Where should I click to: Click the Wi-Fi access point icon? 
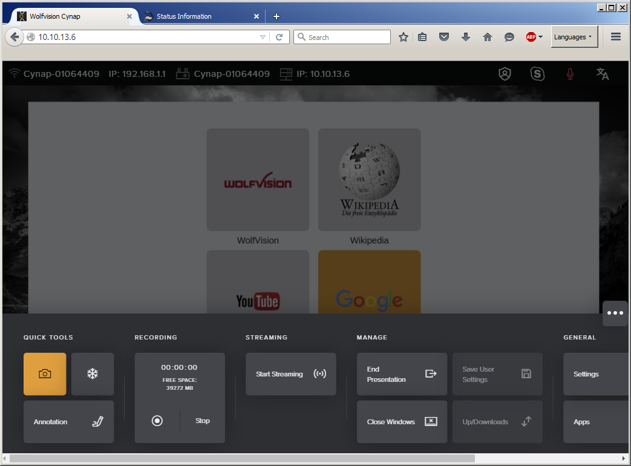point(15,74)
